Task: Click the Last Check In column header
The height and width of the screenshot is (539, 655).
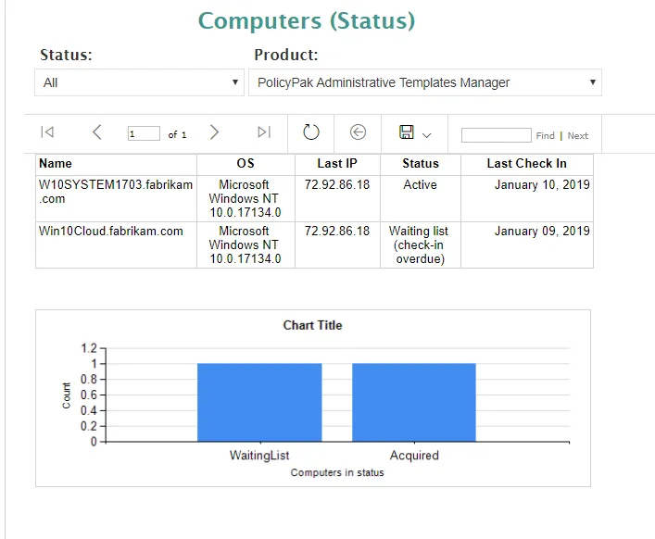Action: 526,164
